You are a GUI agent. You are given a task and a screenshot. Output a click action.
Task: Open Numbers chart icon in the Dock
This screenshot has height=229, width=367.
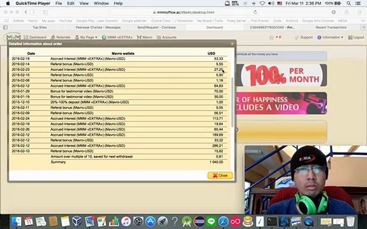[x=114, y=221]
